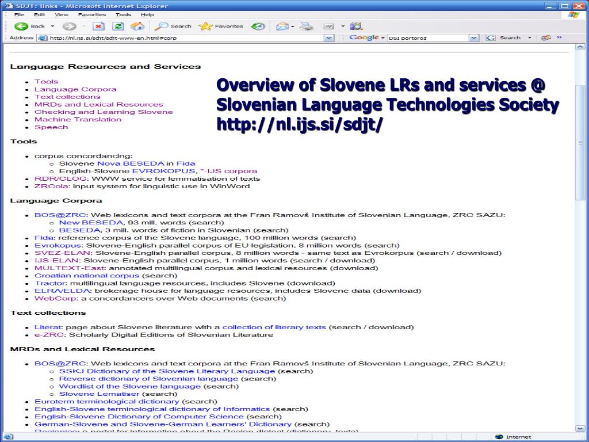Click the vertical scrollbar up arrow
The height and width of the screenshot is (442, 589).
tap(580, 47)
